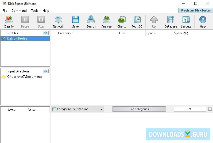This screenshot has width=213, height=143.
Task: Add an input directory with the plus icon
Action: click(46, 71)
